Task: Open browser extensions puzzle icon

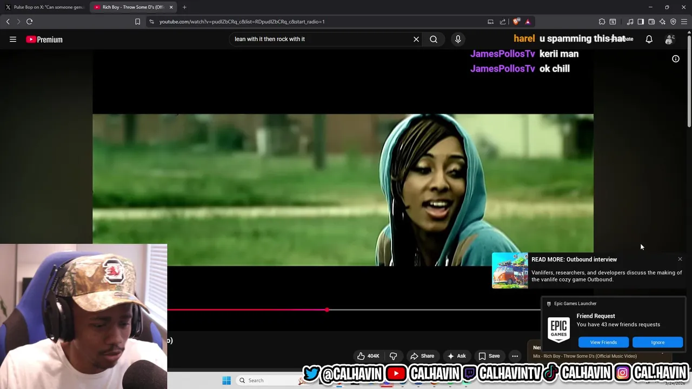Action: coord(602,22)
